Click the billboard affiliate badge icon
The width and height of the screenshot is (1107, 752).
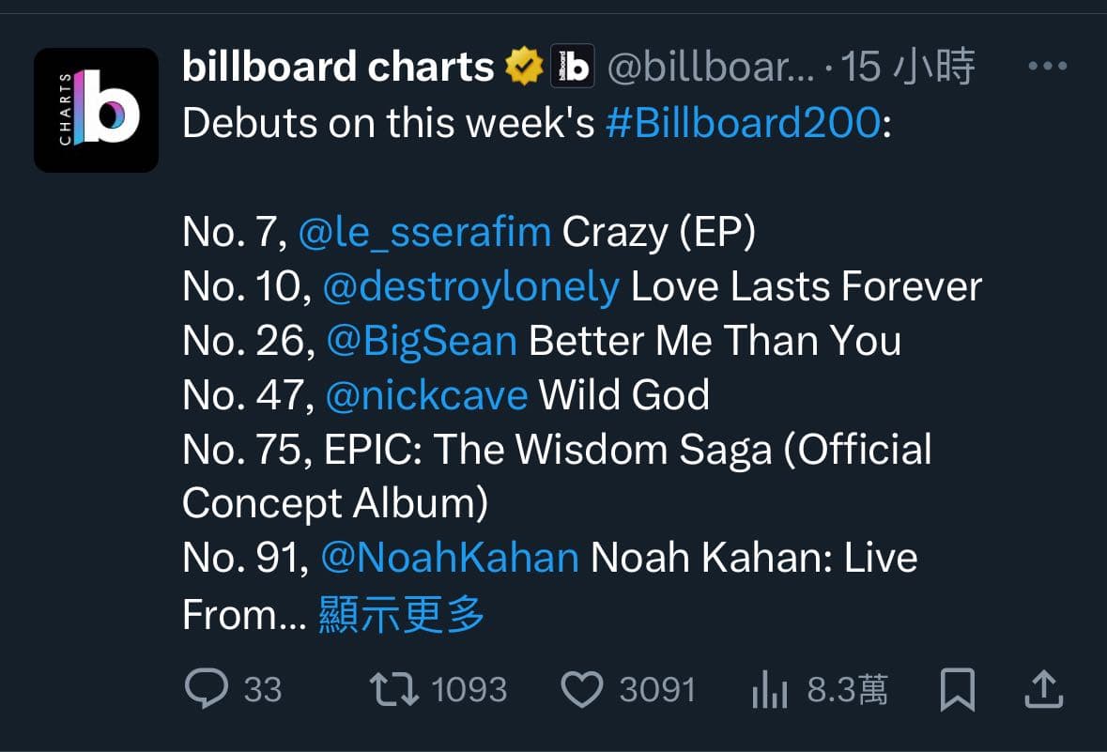573,67
